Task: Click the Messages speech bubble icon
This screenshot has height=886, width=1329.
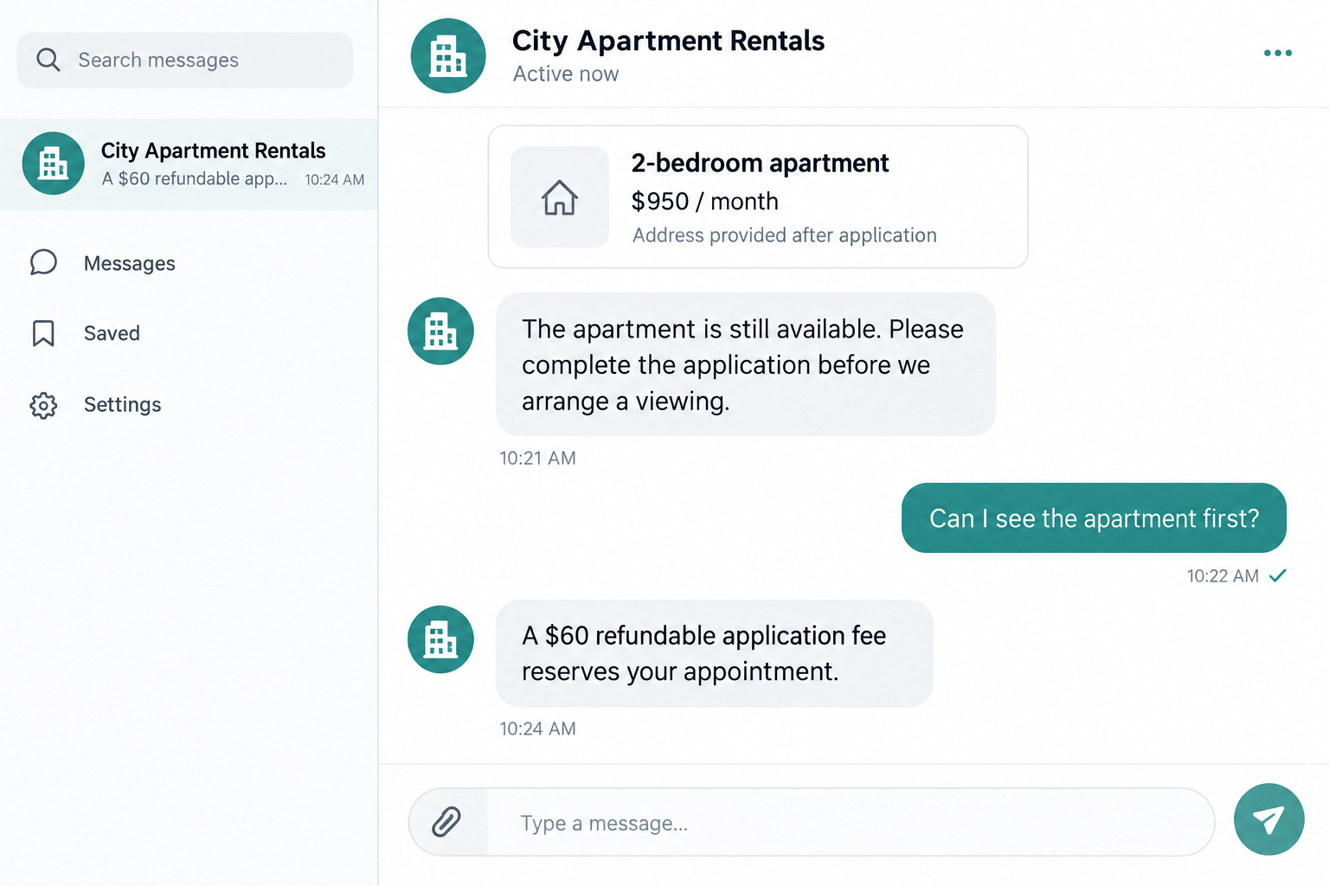Action: pos(43,262)
